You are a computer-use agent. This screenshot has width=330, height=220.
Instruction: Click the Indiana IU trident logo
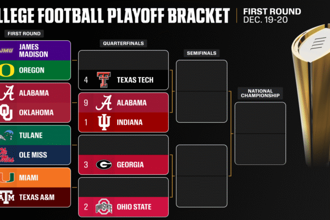click(x=103, y=121)
